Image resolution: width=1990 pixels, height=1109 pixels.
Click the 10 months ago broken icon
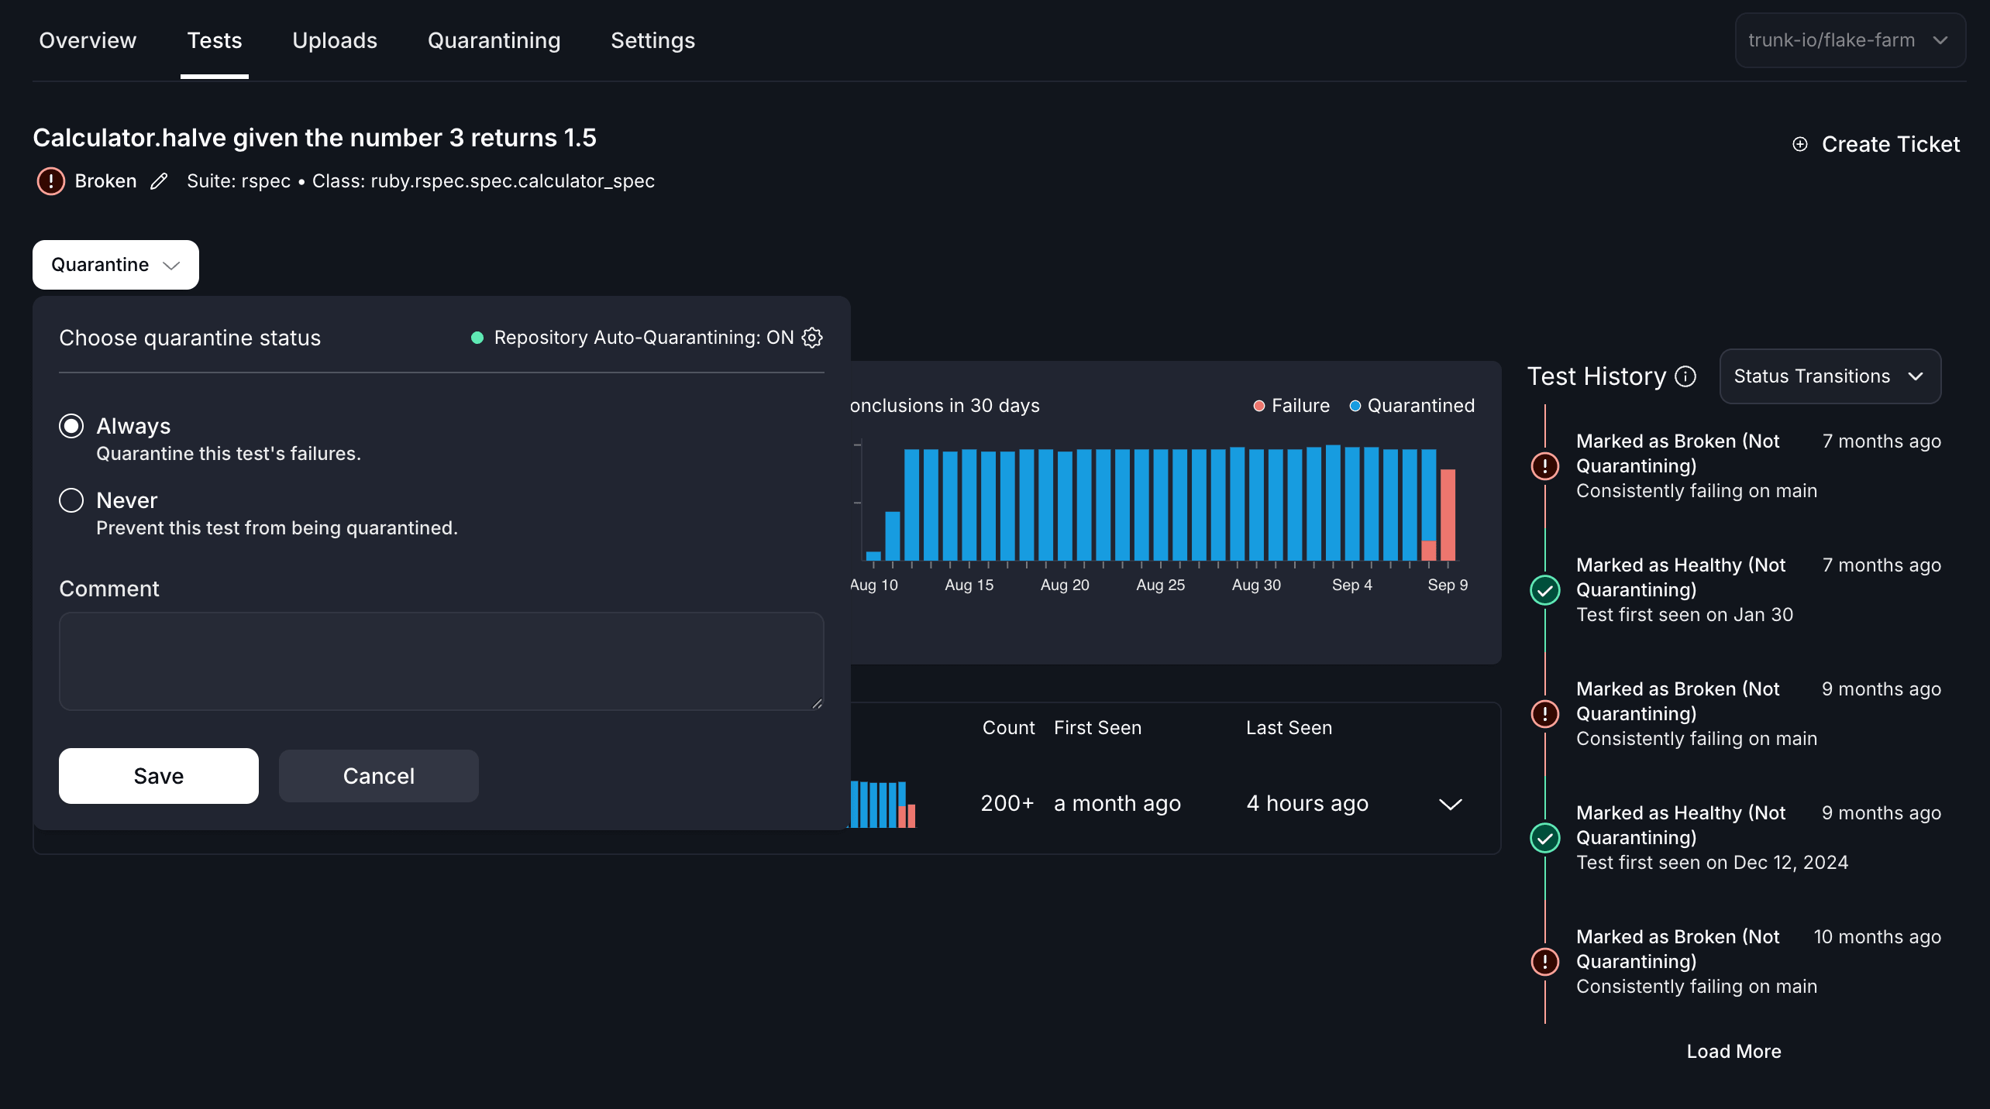tap(1544, 961)
